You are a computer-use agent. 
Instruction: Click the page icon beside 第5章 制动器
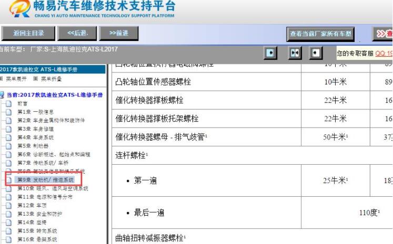[x=8, y=146]
